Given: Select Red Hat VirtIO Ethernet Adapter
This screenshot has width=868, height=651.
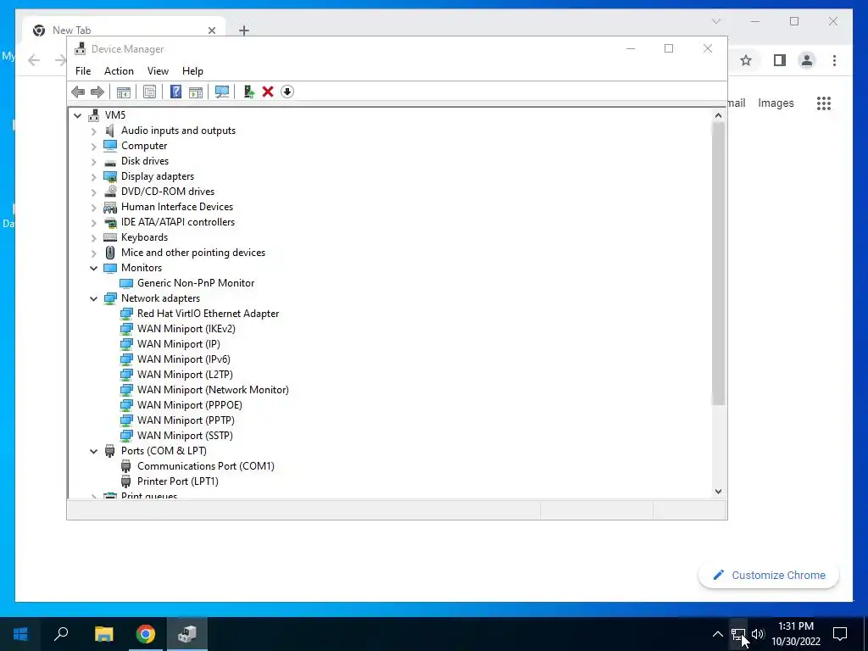Looking at the screenshot, I should pyautogui.click(x=209, y=314).
